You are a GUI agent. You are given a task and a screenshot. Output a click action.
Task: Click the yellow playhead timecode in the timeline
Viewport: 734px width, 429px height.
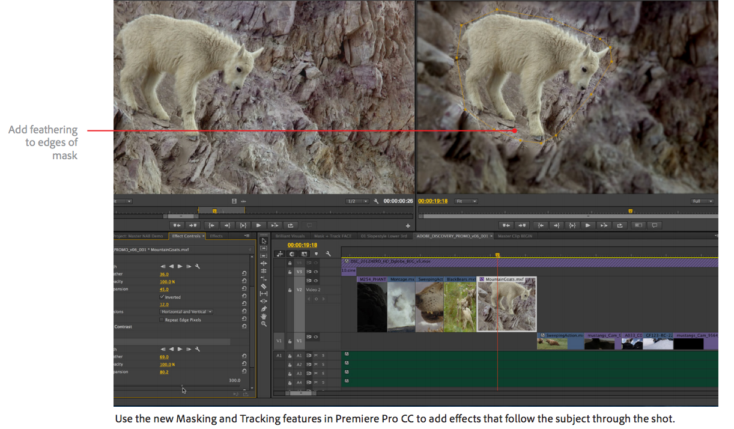[x=302, y=245]
